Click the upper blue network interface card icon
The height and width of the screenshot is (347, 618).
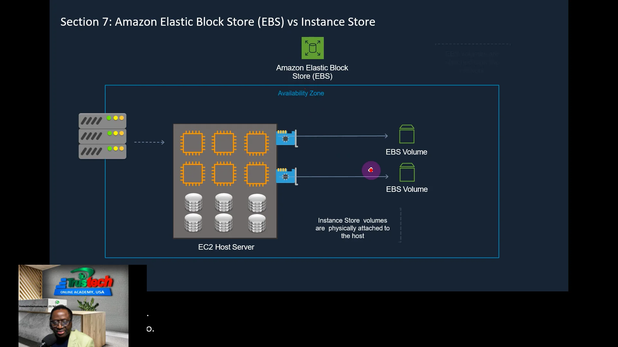[286, 138]
